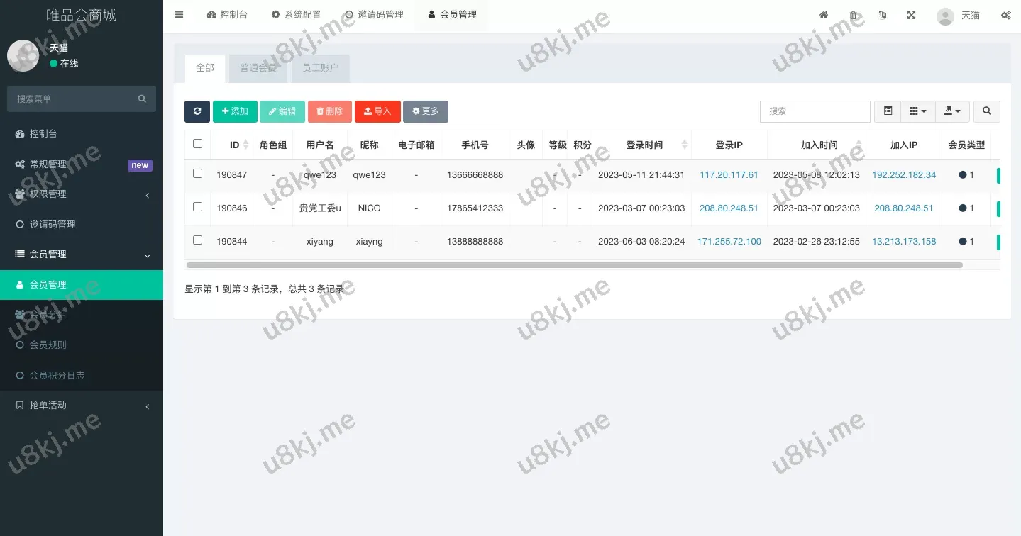
Task: Click the trash icon in top bar
Action: coord(853,16)
